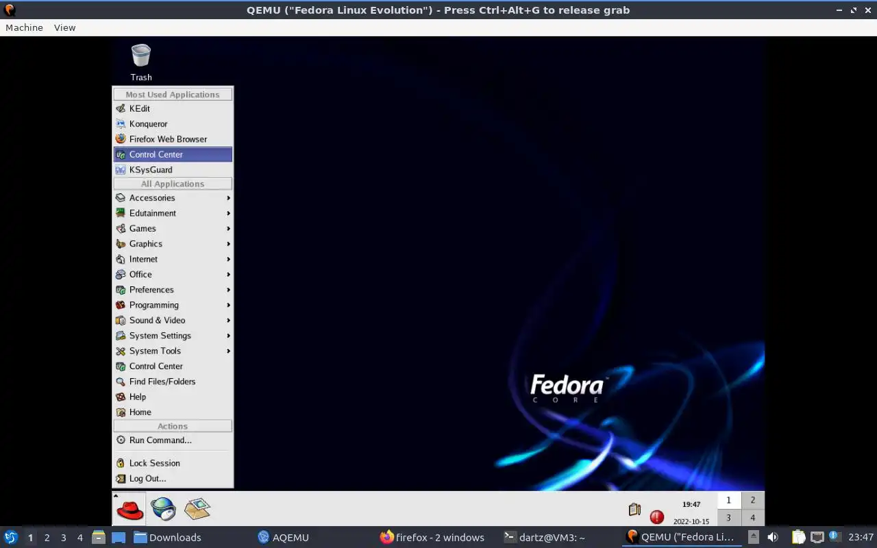
Task: Switch to host workspace 2
Action: pyautogui.click(x=47, y=538)
